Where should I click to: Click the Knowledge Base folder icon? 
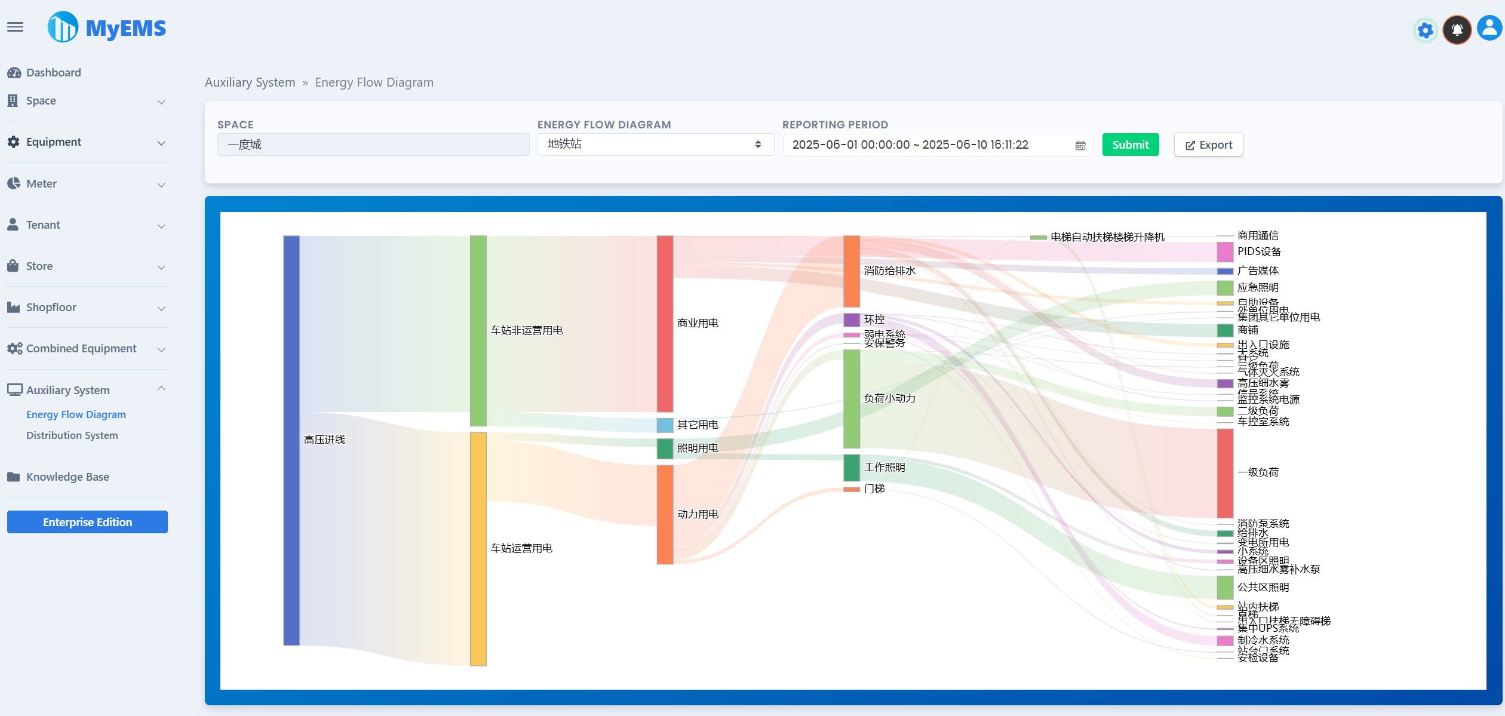13,477
